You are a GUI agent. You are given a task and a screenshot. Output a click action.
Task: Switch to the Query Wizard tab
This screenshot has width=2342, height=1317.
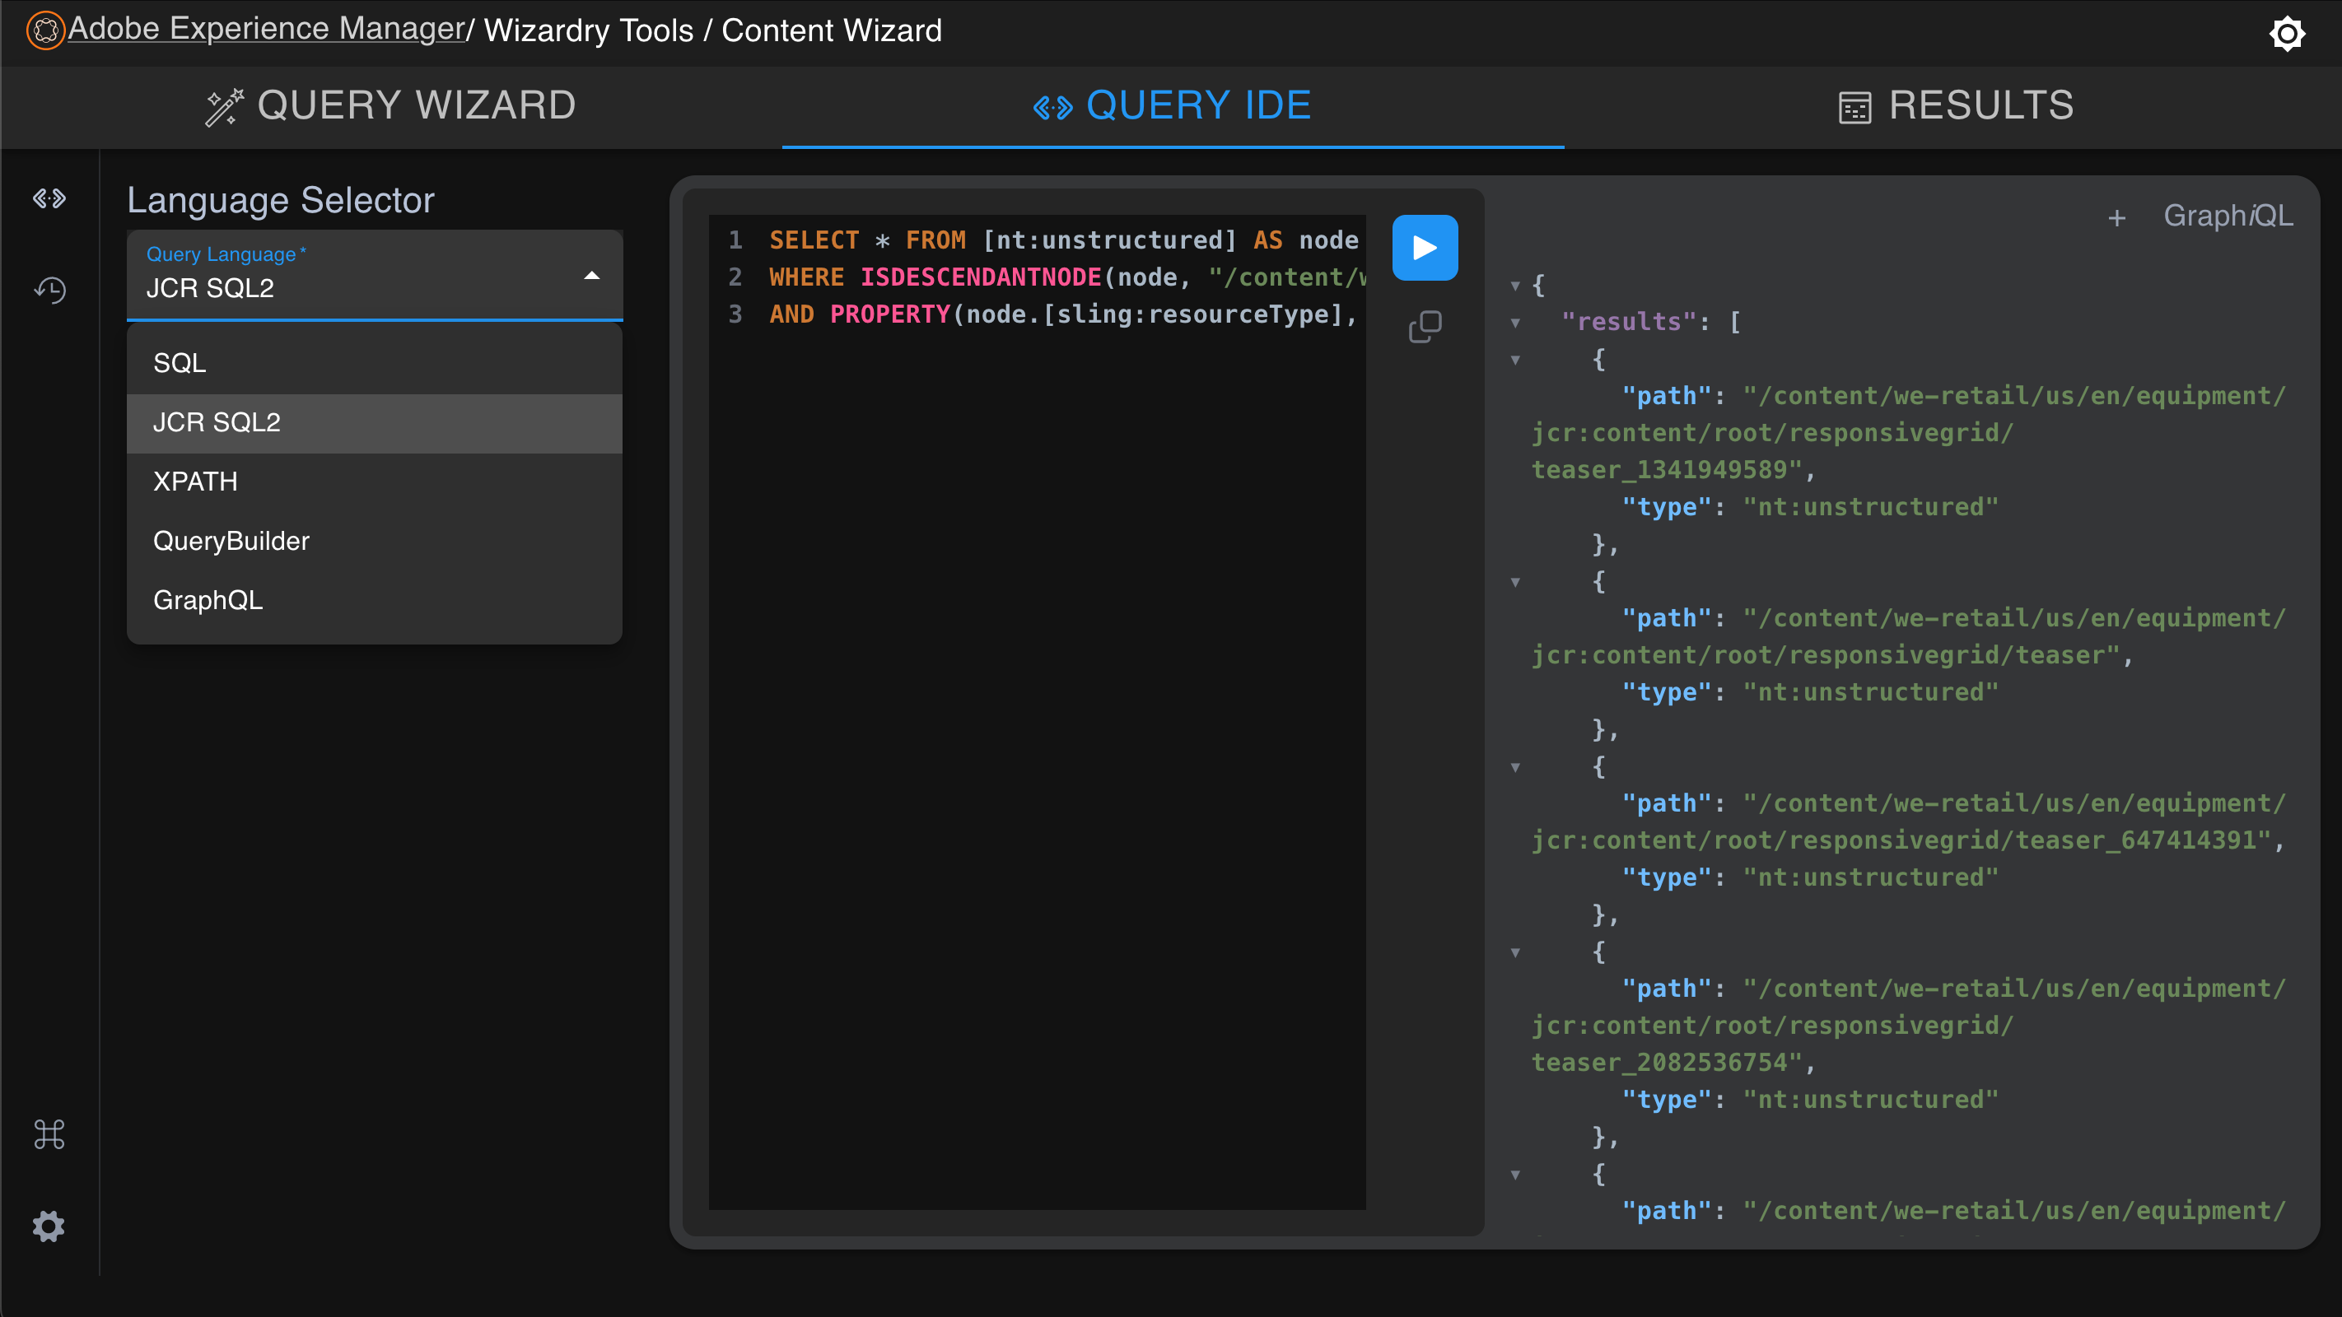[x=390, y=105]
